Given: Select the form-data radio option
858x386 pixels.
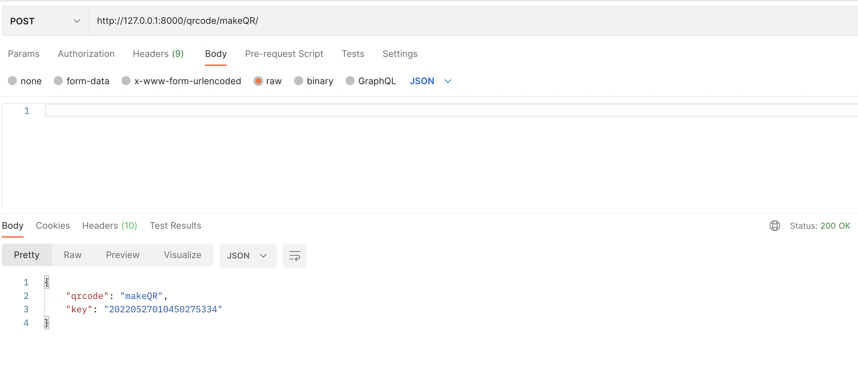Looking at the screenshot, I should pyautogui.click(x=58, y=81).
